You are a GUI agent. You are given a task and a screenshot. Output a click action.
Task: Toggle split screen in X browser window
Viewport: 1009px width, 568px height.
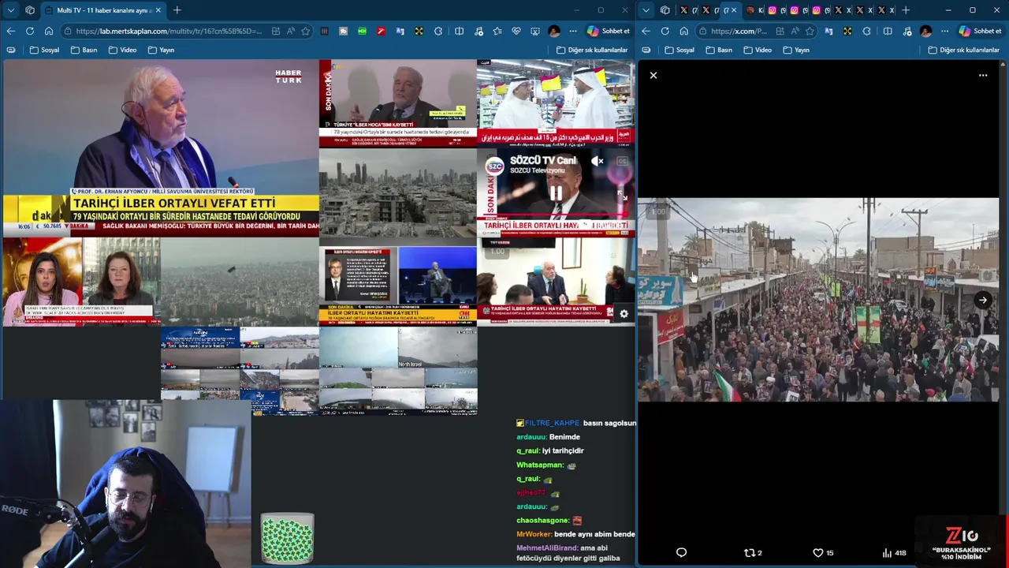point(888,31)
